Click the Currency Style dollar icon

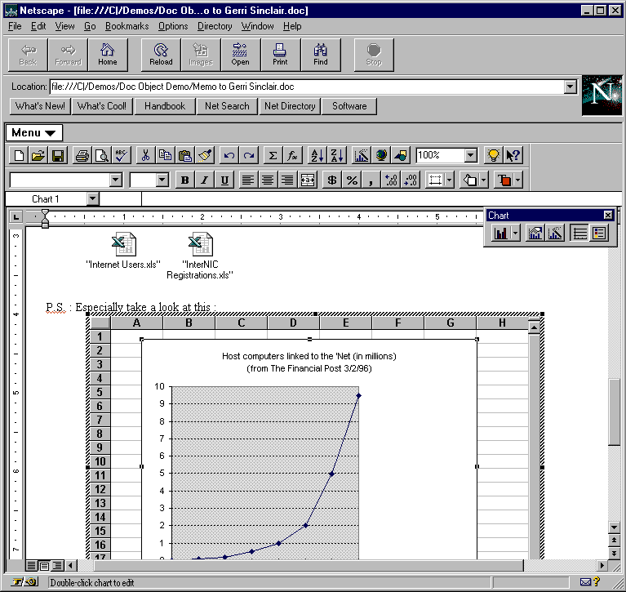[332, 180]
